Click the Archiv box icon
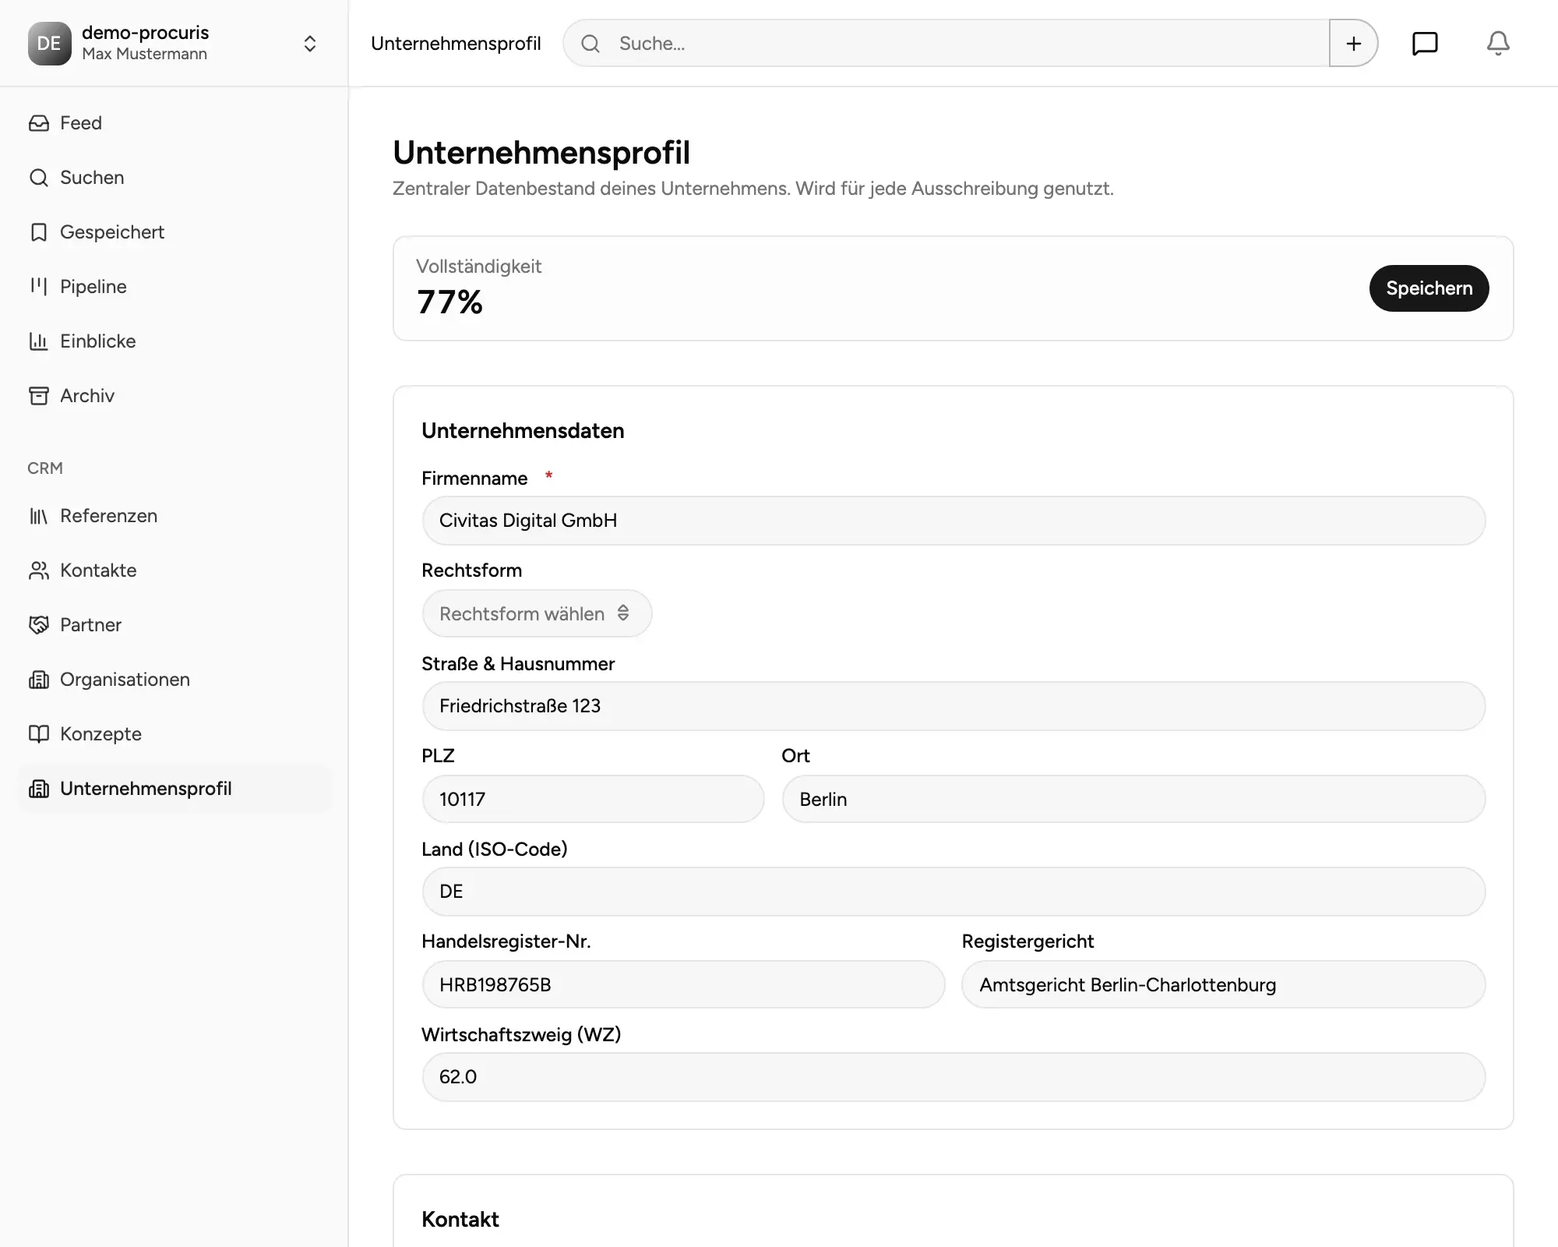The width and height of the screenshot is (1558, 1247). tap(38, 396)
